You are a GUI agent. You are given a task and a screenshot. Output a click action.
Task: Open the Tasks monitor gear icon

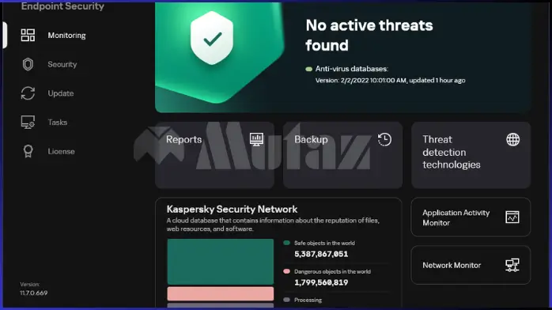pyautogui.click(x=28, y=123)
